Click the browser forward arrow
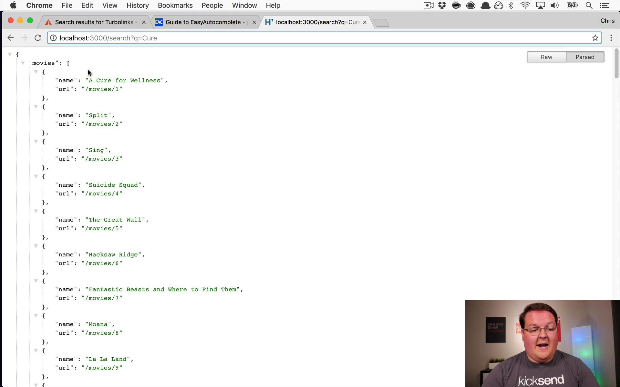Image resolution: width=620 pixels, height=387 pixels. pyautogui.click(x=24, y=38)
